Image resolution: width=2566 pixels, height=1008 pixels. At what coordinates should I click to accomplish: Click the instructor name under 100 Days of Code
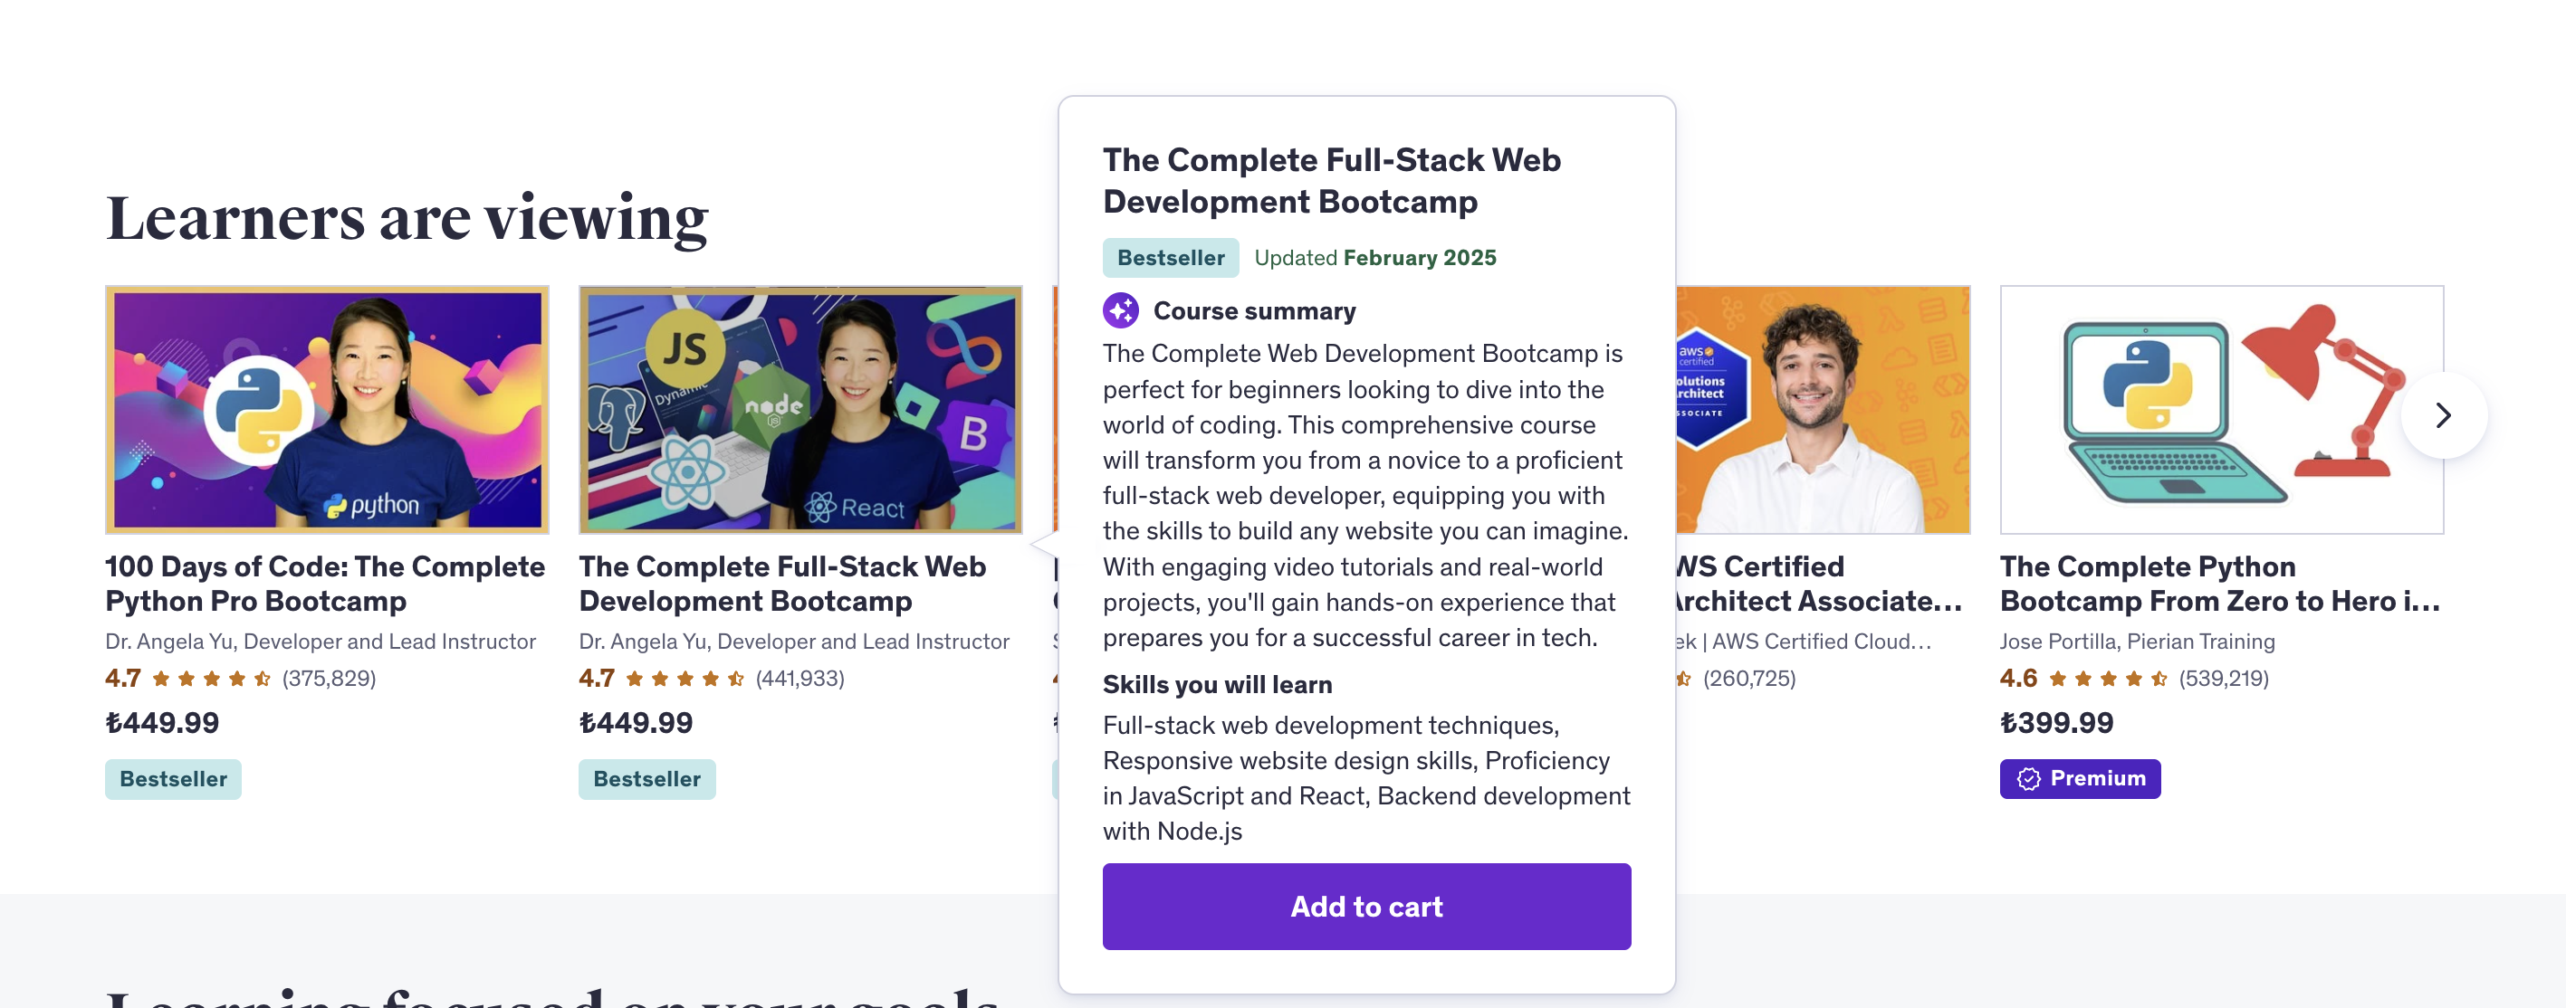(321, 641)
